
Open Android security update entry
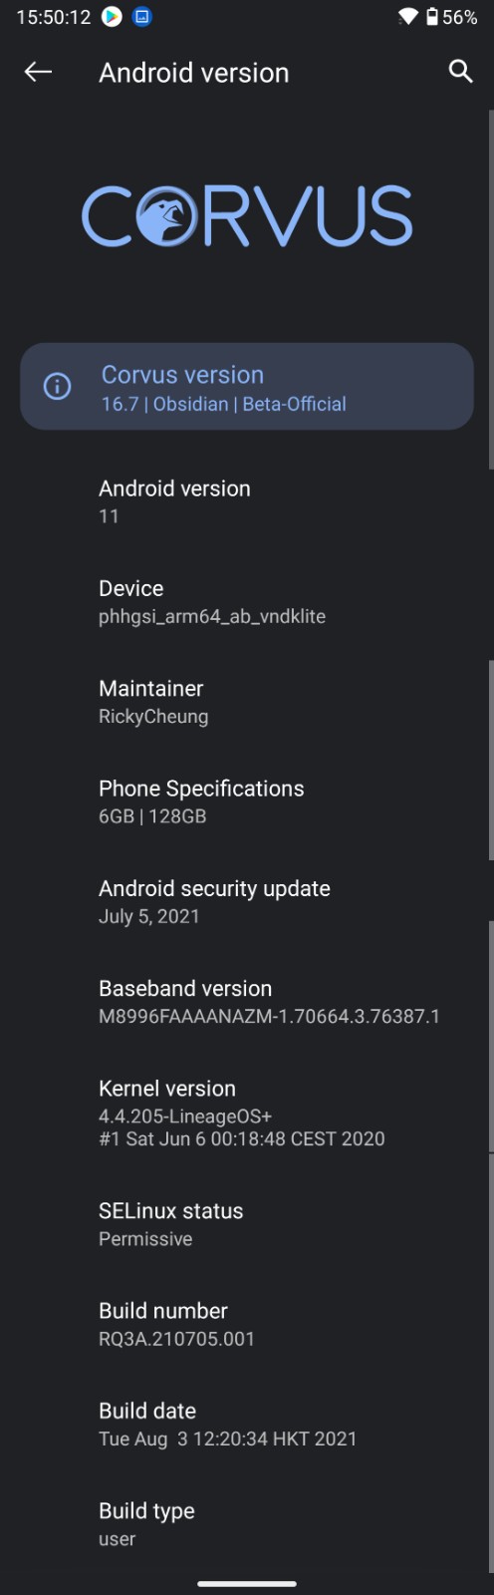247,901
